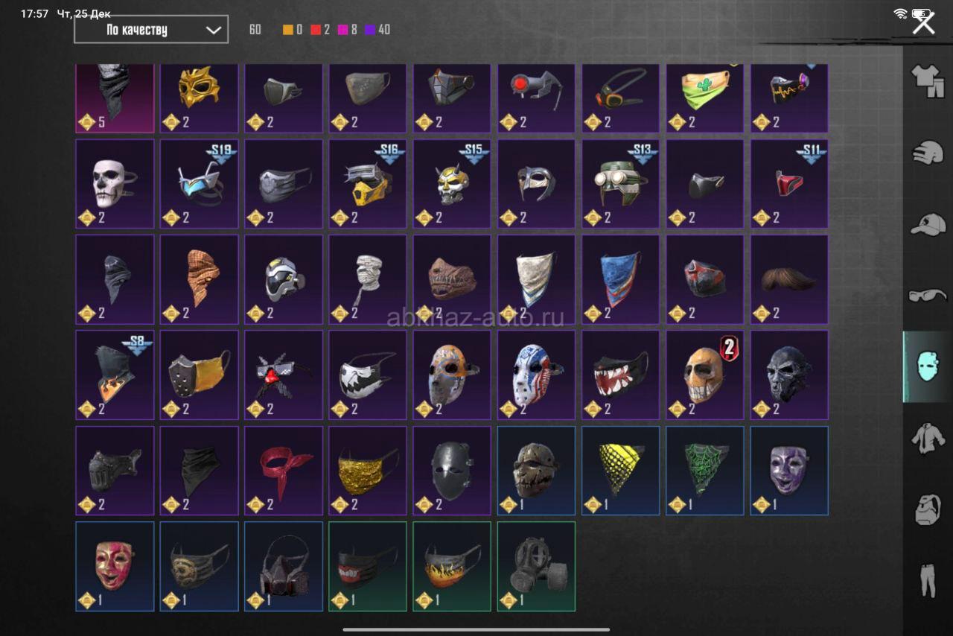Image resolution: width=953 pixels, height=636 pixels.
Task: Select the helmet category in sidebar
Action: 928,151
